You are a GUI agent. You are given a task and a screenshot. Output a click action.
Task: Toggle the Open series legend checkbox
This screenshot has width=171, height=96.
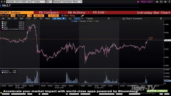click(x=2, y=22)
